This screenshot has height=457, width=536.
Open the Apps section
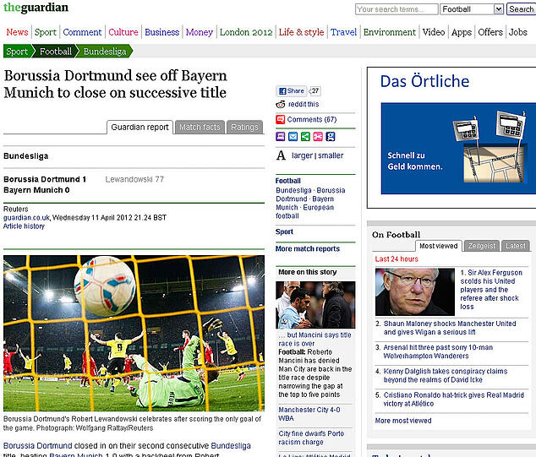tap(462, 32)
